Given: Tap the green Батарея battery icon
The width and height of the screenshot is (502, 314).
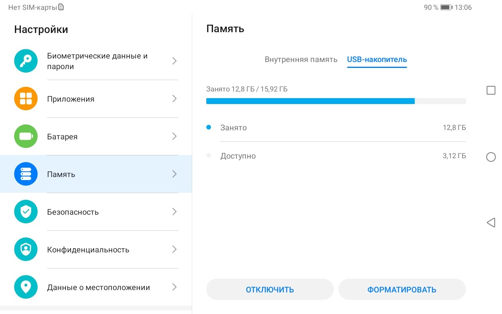Looking at the screenshot, I should (x=26, y=136).
